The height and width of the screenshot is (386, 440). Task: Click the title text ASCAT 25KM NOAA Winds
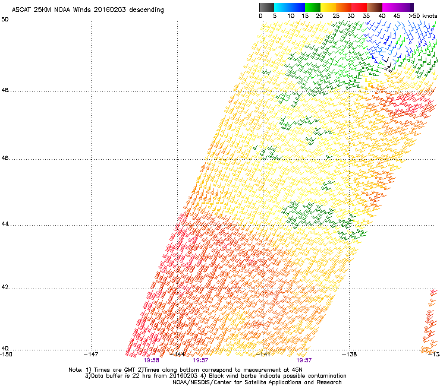pyautogui.click(x=51, y=10)
